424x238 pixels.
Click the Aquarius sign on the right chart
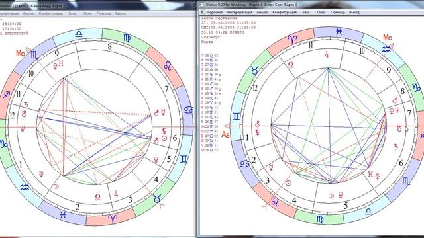pos(386,49)
